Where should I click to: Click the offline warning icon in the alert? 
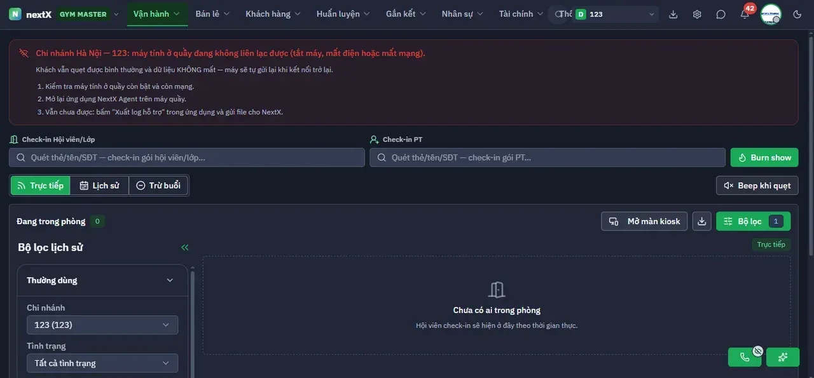coord(24,53)
